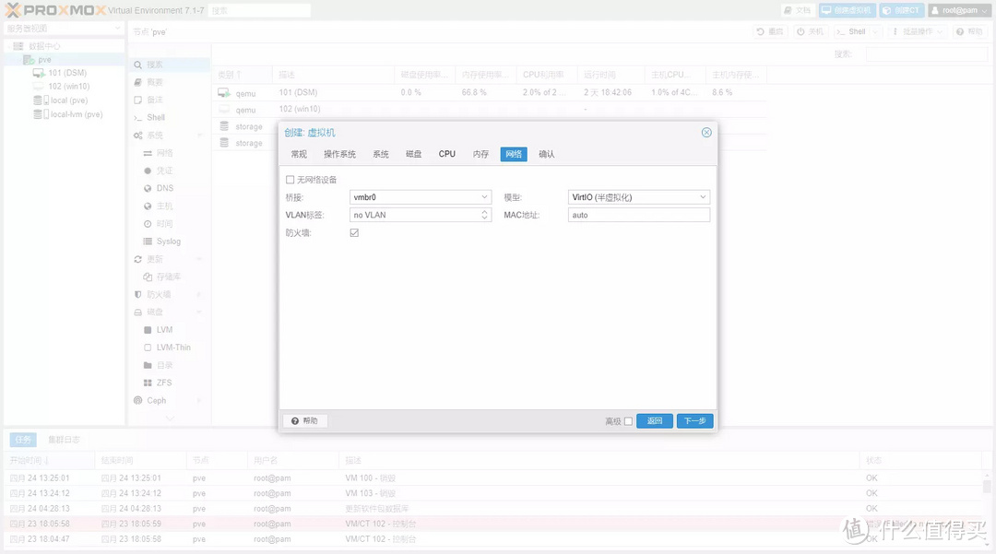Select VM 101 (DSM) icon in tree
The height and width of the screenshot is (554, 996).
[39, 73]
